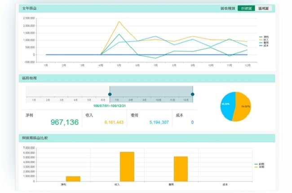Screen dimensions: 292x193
Task: Click the net profit value 967,136
Action: [x=65, y=122]
